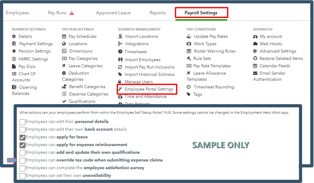Open the Pension Settings link
The width and height of the screenshot is (314, 183).
click(x=35, y=51)
